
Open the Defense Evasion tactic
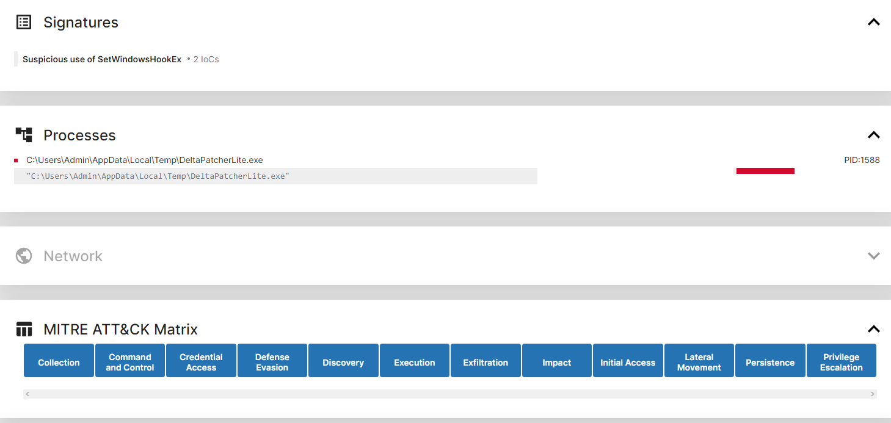point(272,362)
